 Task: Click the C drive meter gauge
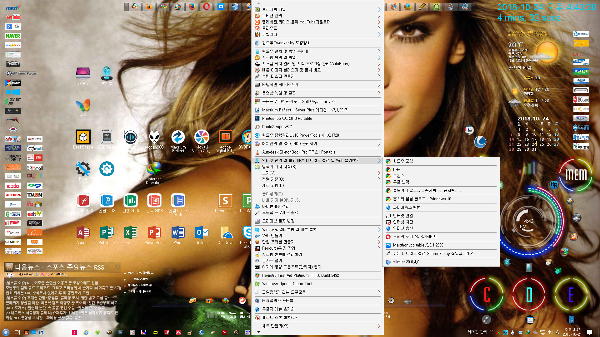point(487,294)
